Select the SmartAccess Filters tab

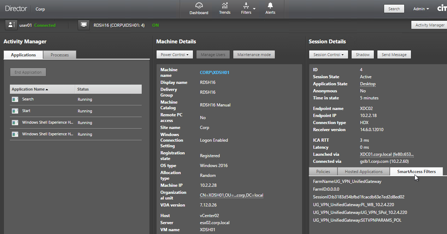[x=417, y=172]
